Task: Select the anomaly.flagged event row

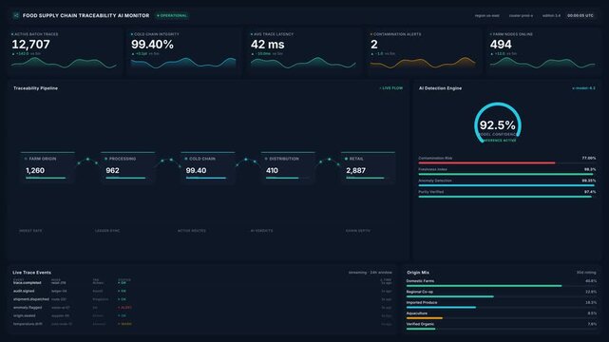Action: tap(202, 308)
